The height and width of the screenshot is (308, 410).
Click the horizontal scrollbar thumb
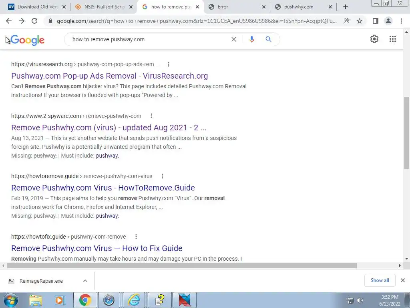pyautogui.click(x=182, y=265)
